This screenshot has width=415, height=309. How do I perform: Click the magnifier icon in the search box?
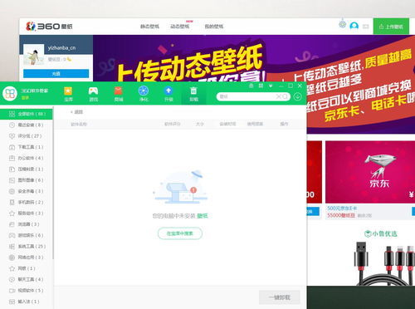pyautogui.click(x=285, y=96)
